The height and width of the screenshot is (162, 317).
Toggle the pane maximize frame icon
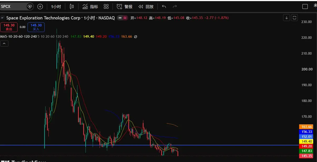295,18
